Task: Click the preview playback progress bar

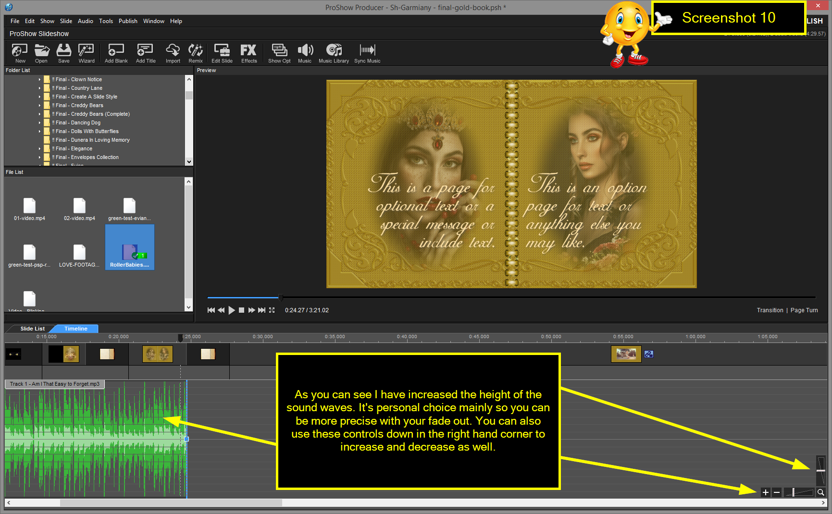Action: click(511, 298)
